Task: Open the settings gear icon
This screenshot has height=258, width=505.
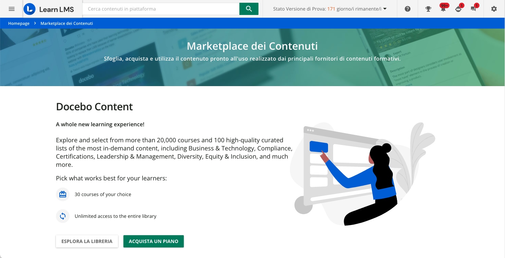Action: [x=494, y=9]
